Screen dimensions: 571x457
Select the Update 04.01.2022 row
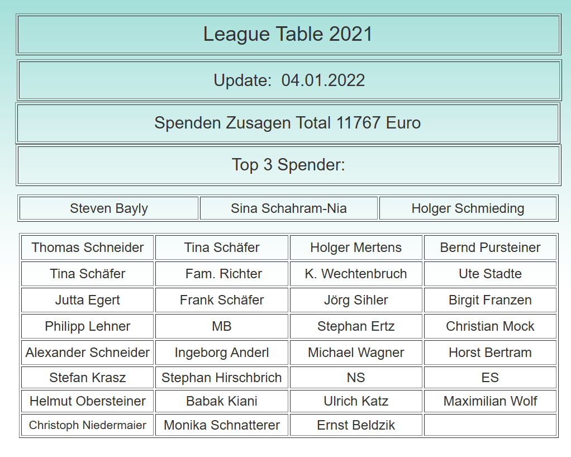(289, 80)
